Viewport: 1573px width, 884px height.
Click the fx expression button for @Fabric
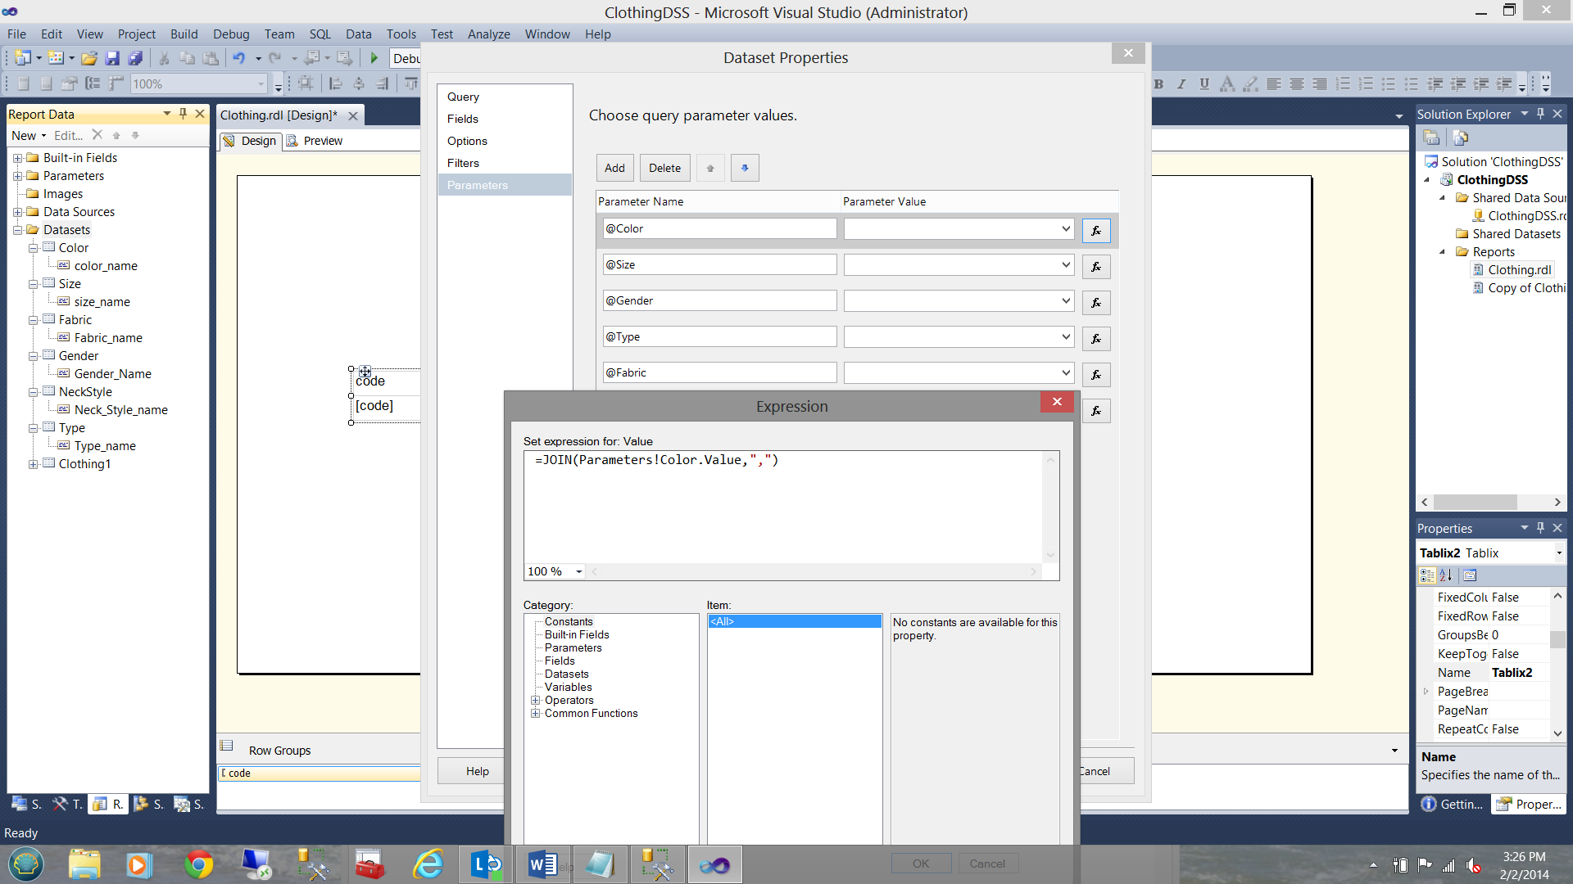[x=1095, y=375]
